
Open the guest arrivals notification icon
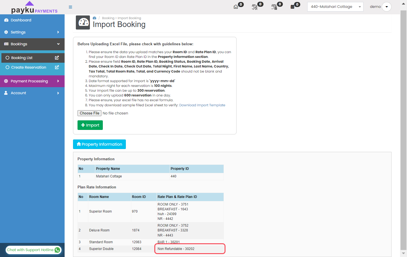point(255,7)
